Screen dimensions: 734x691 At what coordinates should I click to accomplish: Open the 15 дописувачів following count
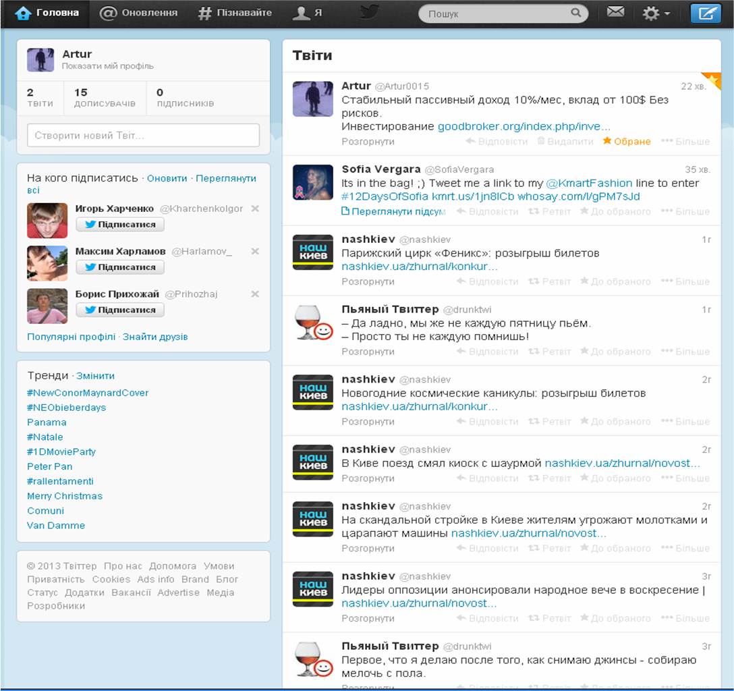105,97
